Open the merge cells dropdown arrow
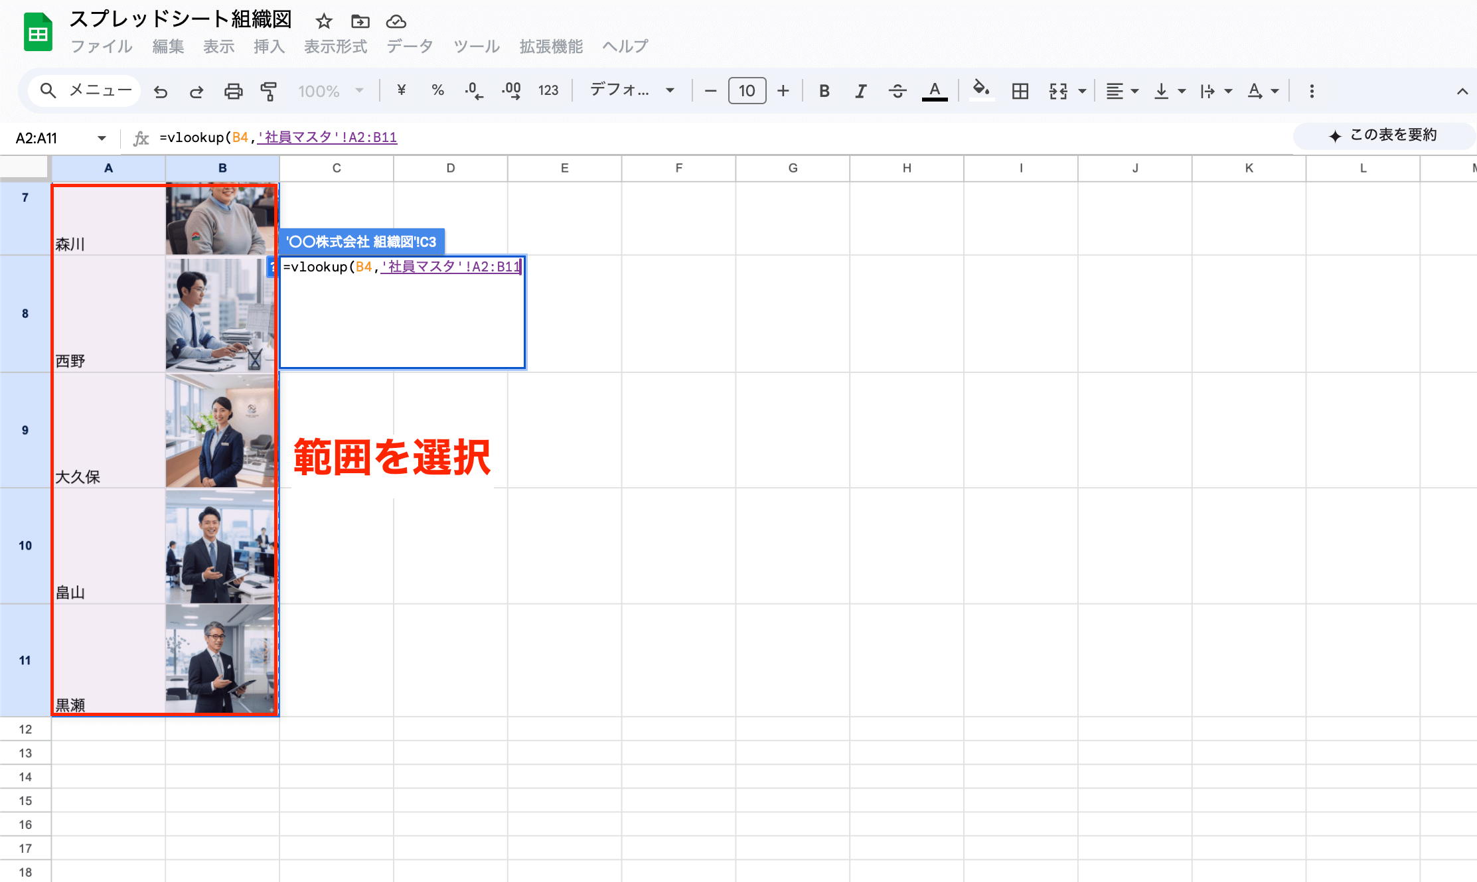 coord(1083,91)
